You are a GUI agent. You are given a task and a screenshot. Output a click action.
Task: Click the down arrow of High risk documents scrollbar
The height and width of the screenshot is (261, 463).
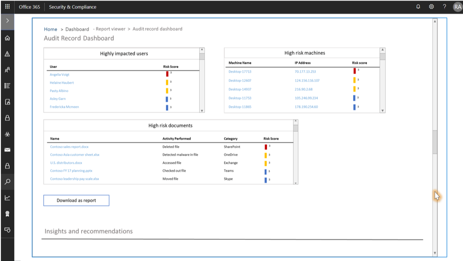(296, 183)
